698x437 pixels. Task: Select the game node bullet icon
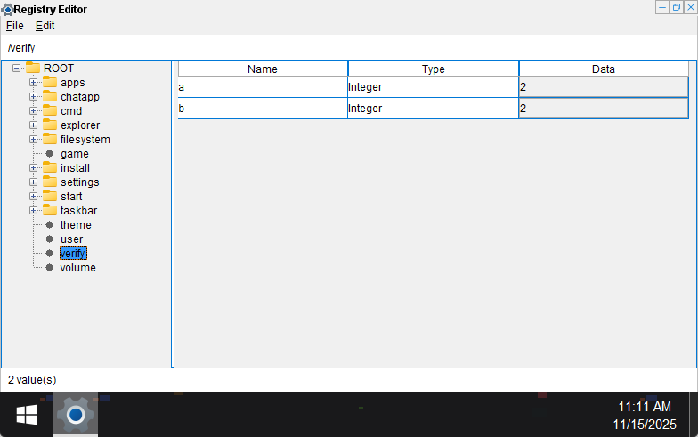click(x=49, y=154)
